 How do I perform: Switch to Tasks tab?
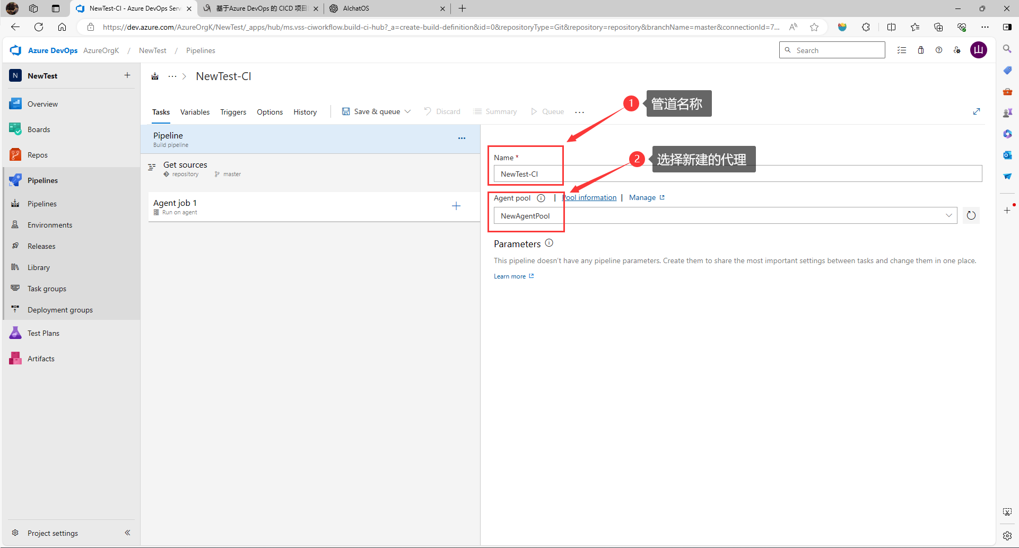[161, 112]
